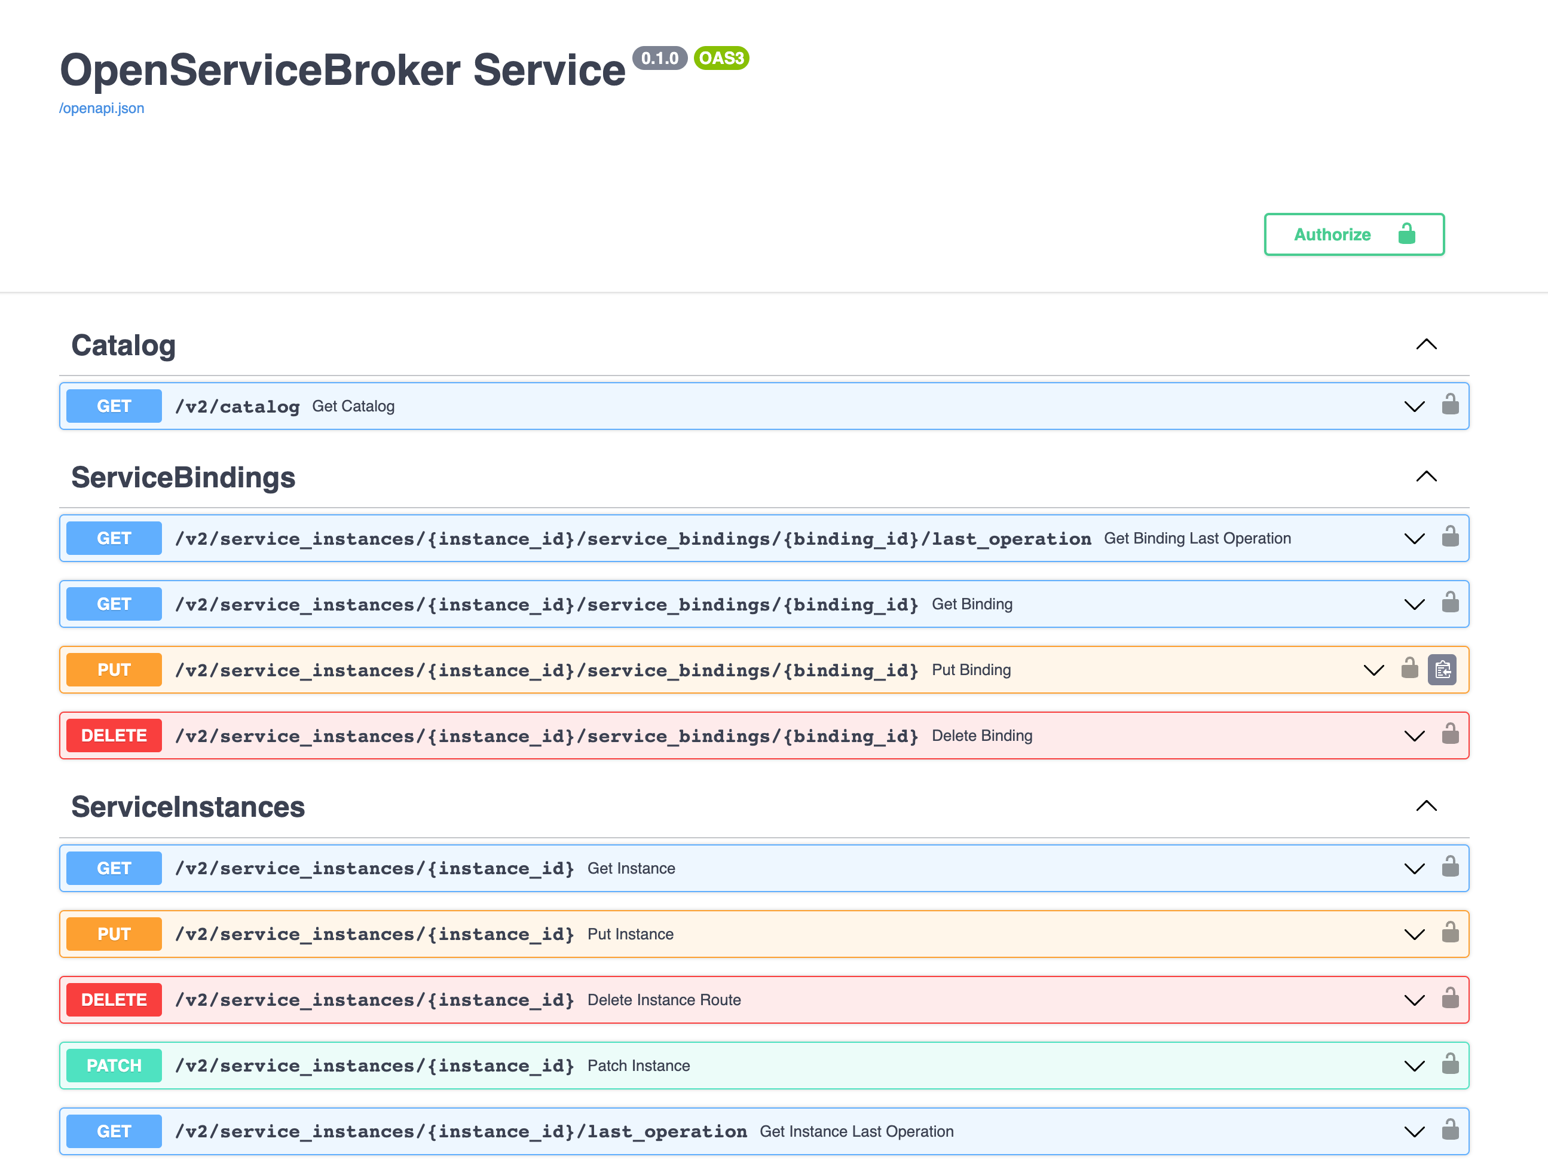Viewport: 1548px width, 1172px height.
Task: Click the lock icon on Patch Instance row
Action: coord(1450,1064)
